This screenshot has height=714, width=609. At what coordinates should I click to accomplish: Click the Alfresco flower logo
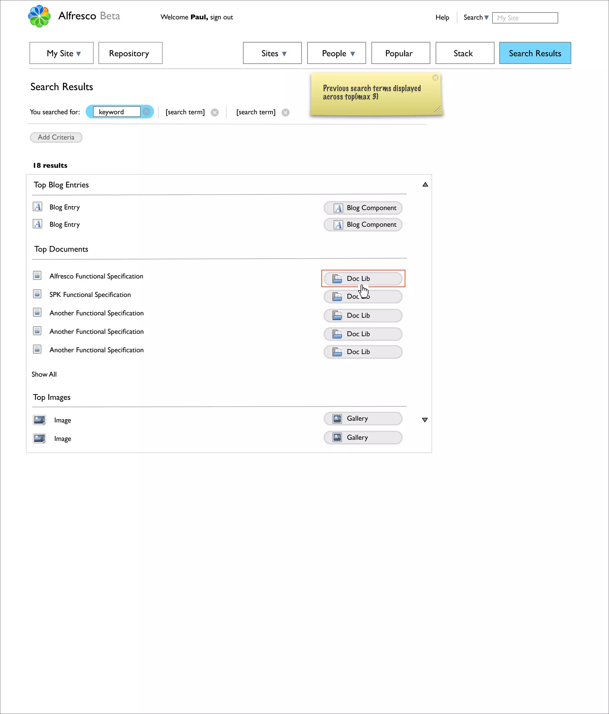click(x=39, y=16)
